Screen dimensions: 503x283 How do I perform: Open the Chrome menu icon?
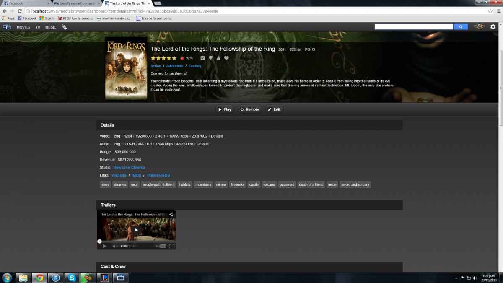[x=498, y=11]
